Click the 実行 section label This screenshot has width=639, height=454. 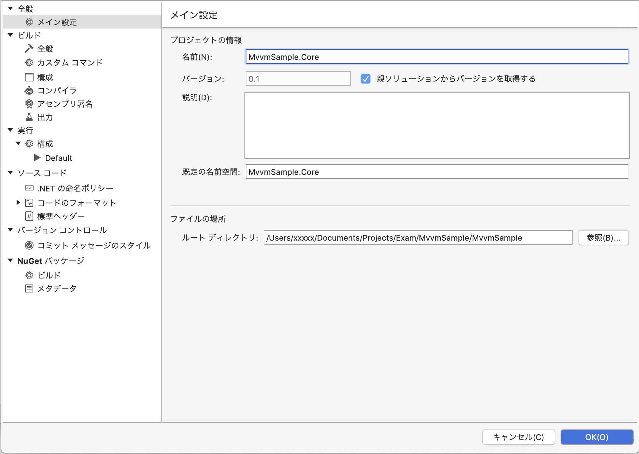coord(25,131)
